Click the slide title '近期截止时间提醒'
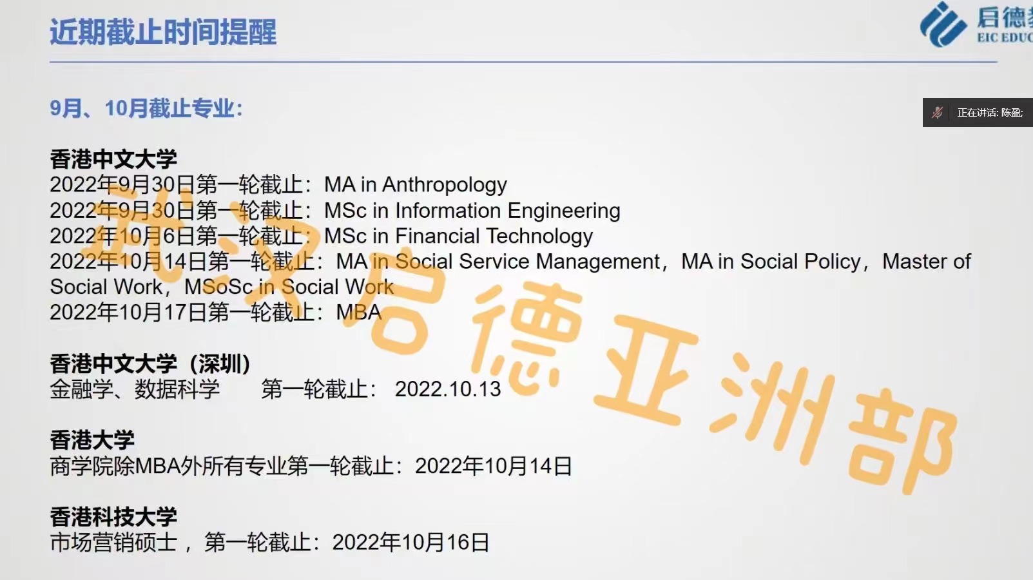The height and width of the screenshot is (580, 1033). click(163, 32)
